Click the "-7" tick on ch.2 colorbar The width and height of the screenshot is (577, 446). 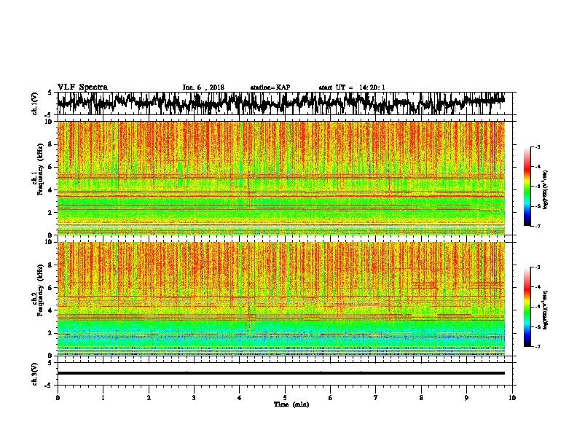click(x=538, y=347)
